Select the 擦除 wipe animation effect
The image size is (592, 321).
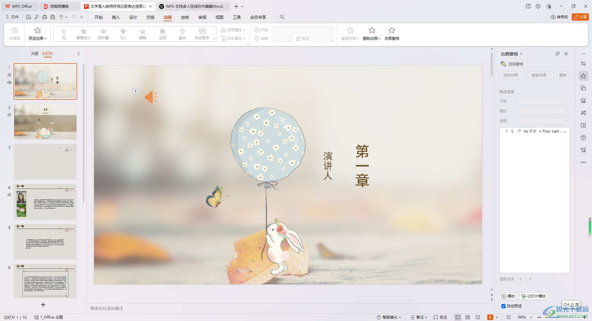tap(143, 34)
